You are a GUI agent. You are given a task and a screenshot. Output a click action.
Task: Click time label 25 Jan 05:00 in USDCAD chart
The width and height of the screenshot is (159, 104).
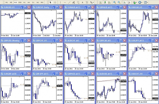point(142,36)
